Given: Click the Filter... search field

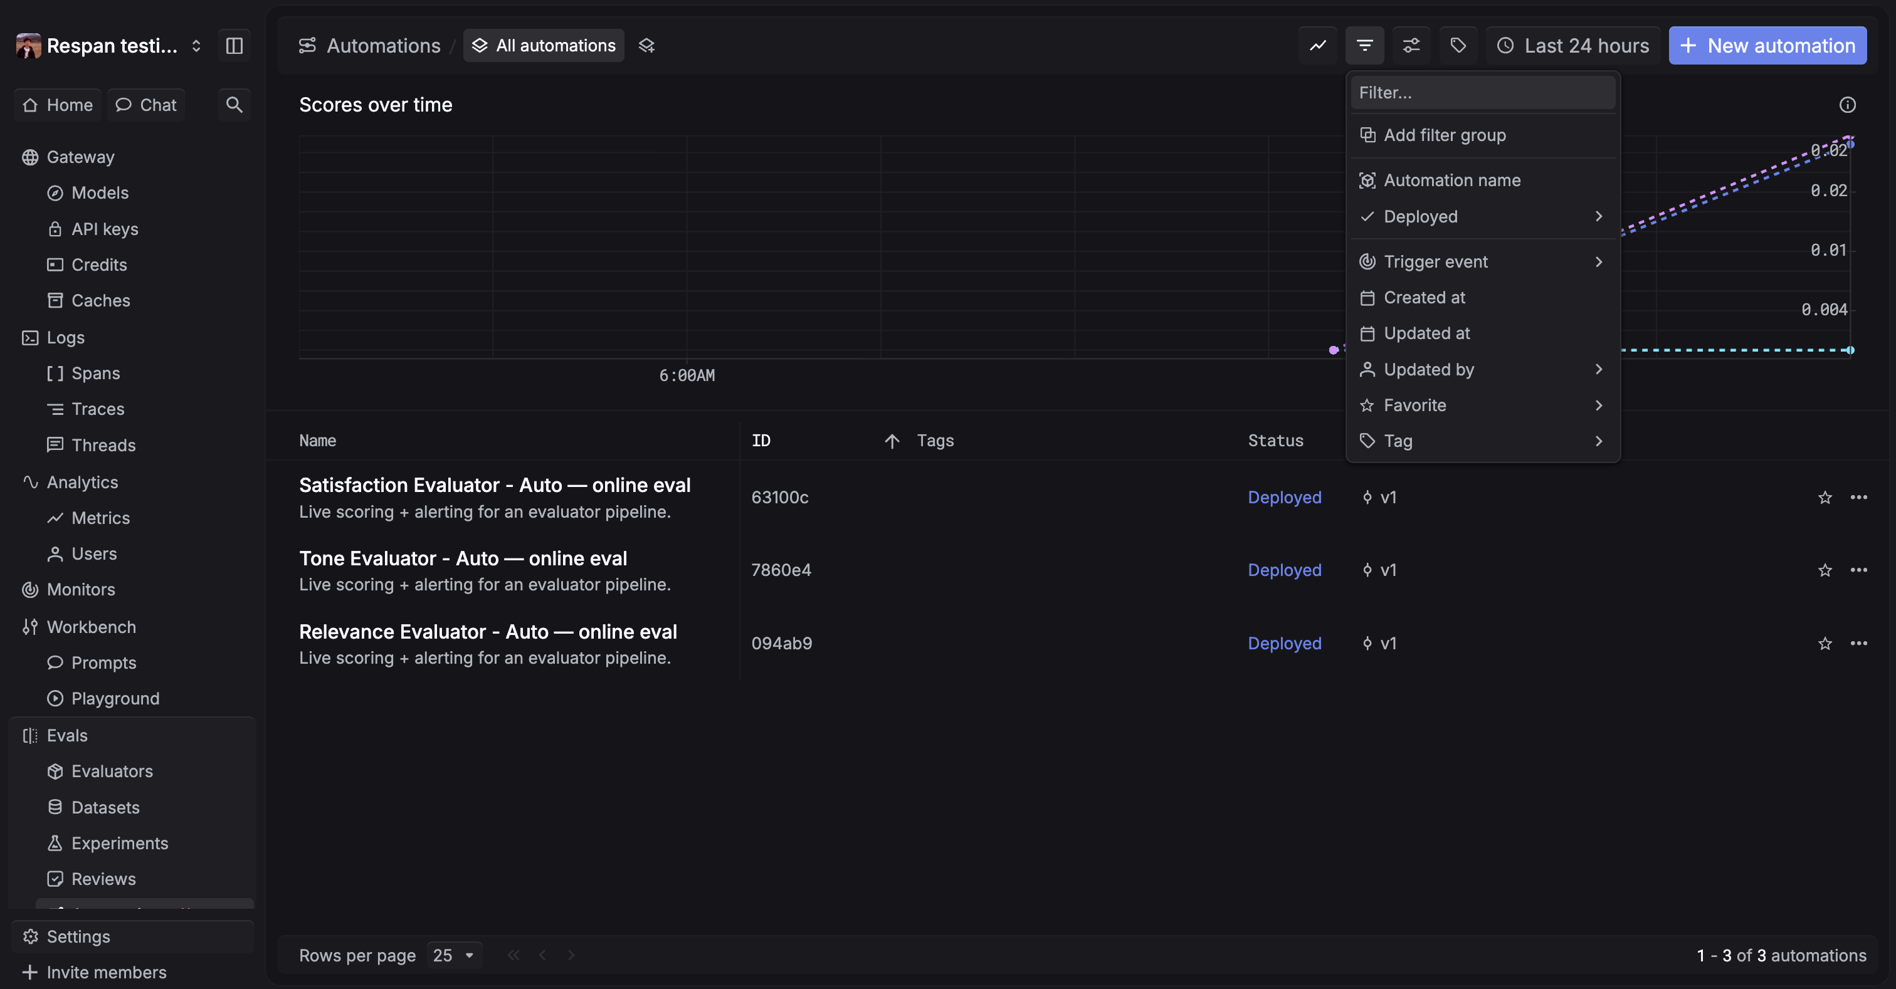Looking at the screenshot, I should point(1482,93).
